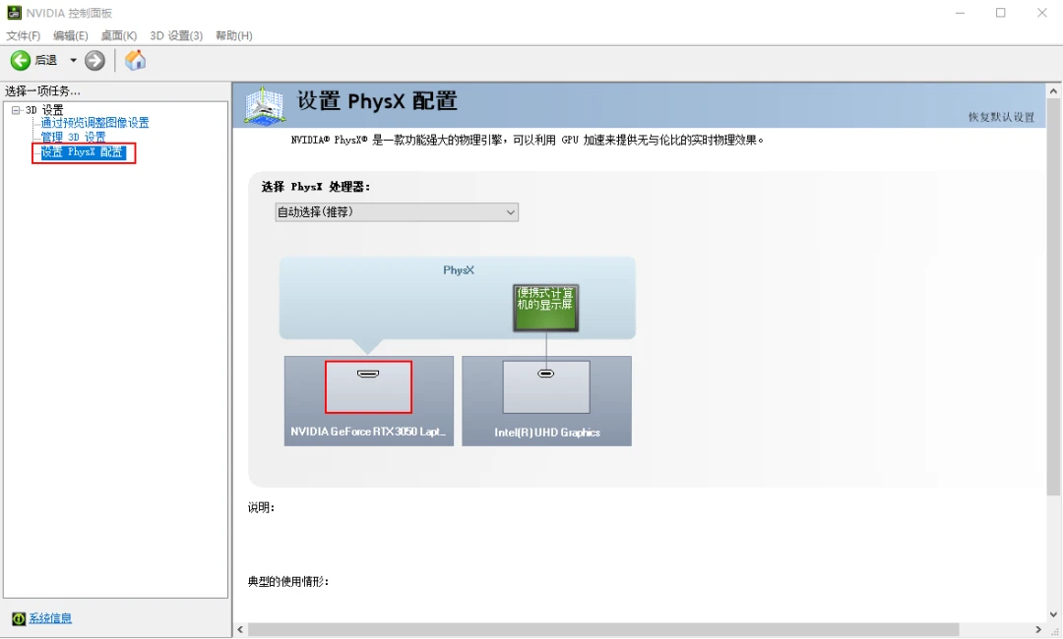Click the NVIDIA GeForce RTX 3050 GPU box
Viewport: 1063px width, 639px height.
coord(369,401)
